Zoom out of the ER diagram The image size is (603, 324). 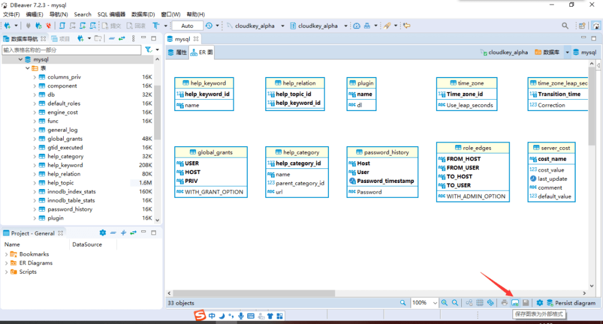point(455,303)
